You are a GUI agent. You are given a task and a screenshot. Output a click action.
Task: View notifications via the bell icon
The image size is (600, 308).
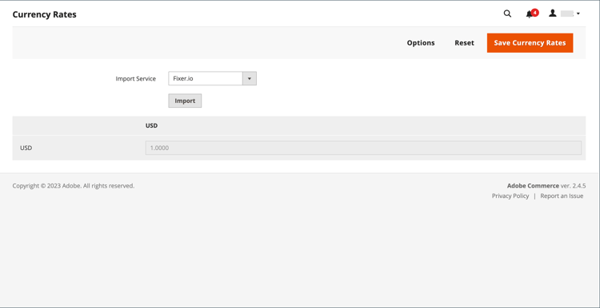pos(531,14)
